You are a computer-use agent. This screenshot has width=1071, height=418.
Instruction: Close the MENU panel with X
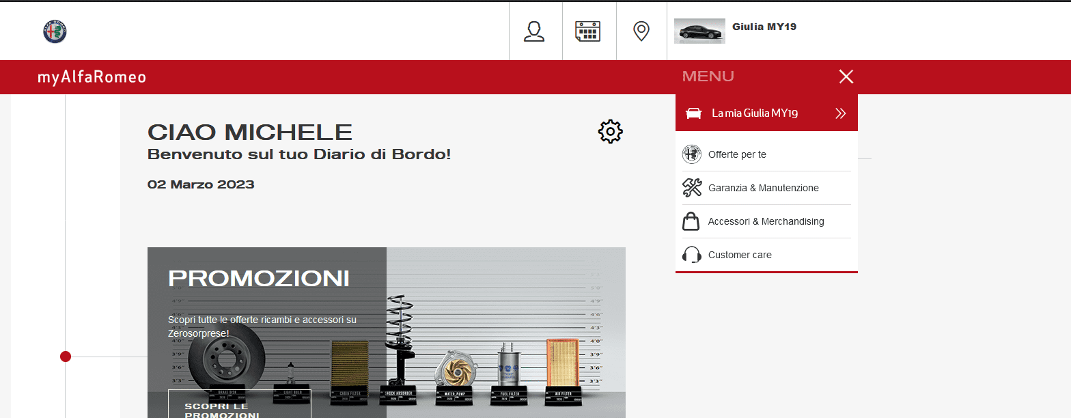[846, 76]
